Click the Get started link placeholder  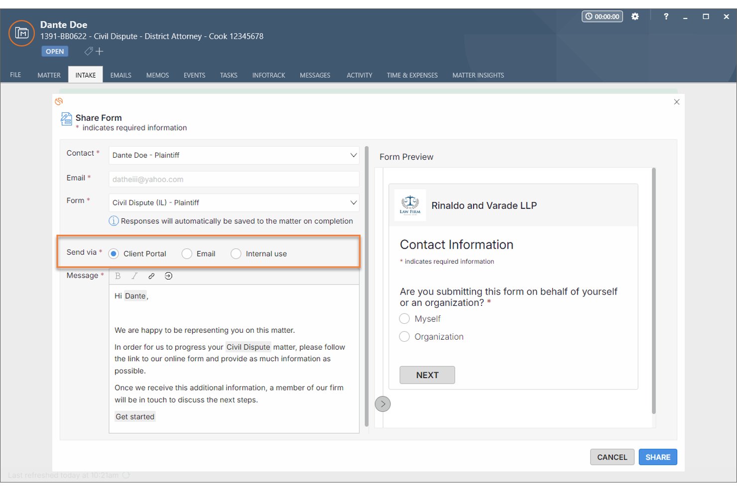(135, 417)
